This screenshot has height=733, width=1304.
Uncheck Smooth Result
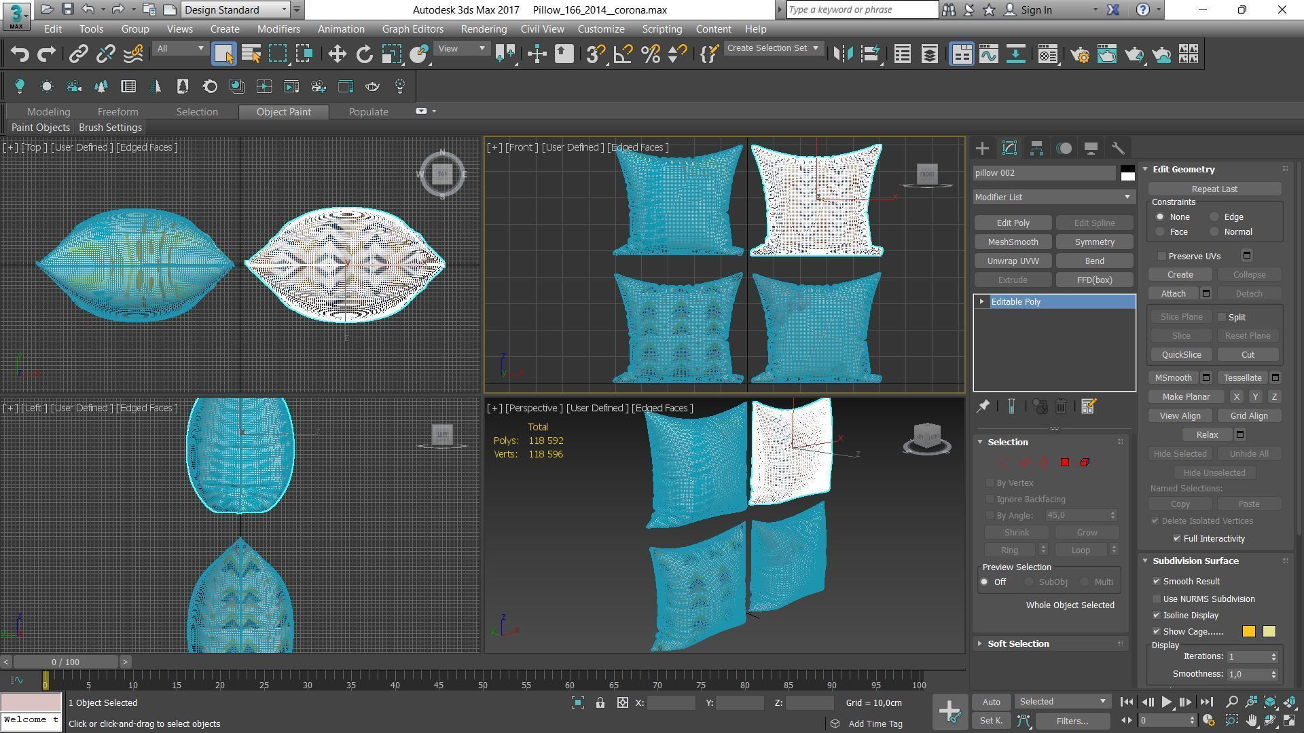click(x=1157, y=582)
